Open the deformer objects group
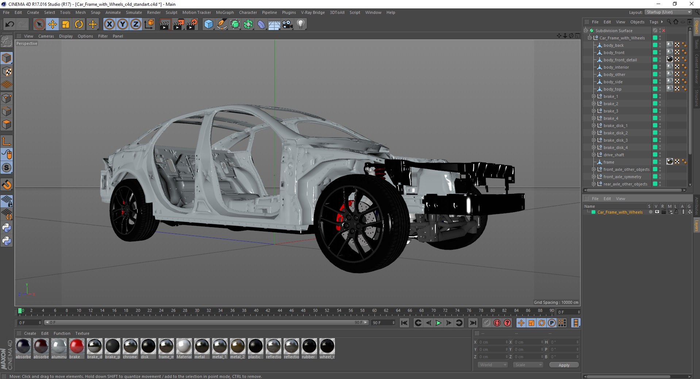The height and width of the screenshot is (379, 700). [x=261, y=24]
